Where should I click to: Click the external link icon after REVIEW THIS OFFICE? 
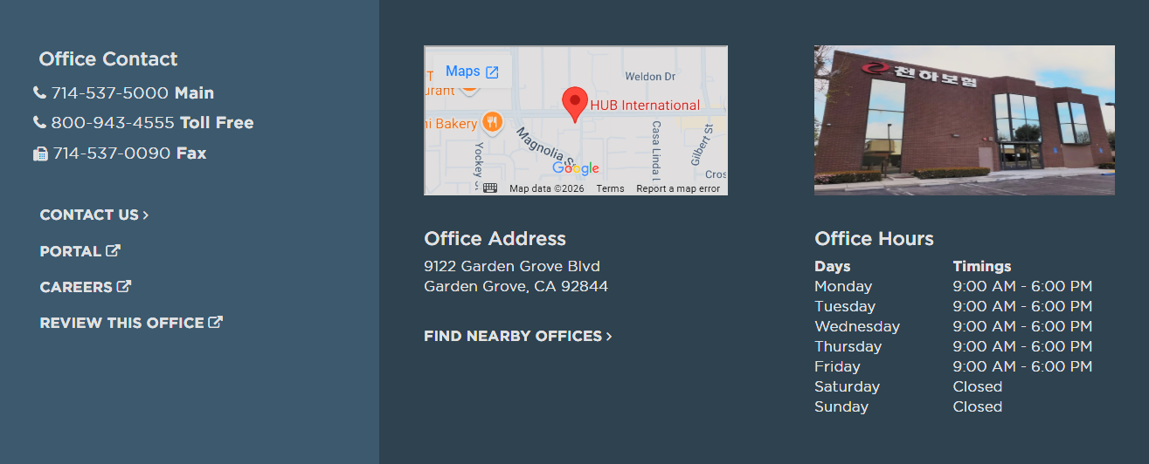point(216,323)
